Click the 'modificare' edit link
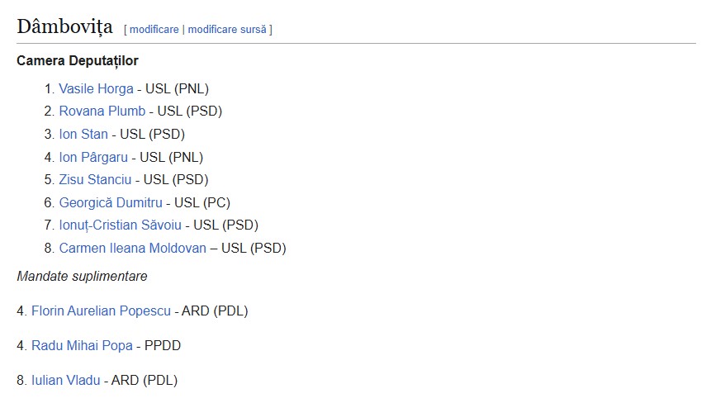711x403 pixels. [154, 30]
